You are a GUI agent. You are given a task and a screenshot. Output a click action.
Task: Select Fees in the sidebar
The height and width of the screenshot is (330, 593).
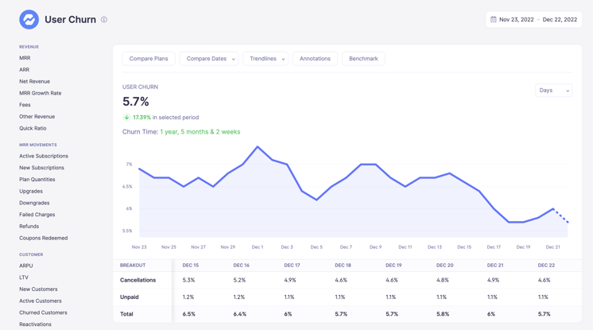(25, 105)
